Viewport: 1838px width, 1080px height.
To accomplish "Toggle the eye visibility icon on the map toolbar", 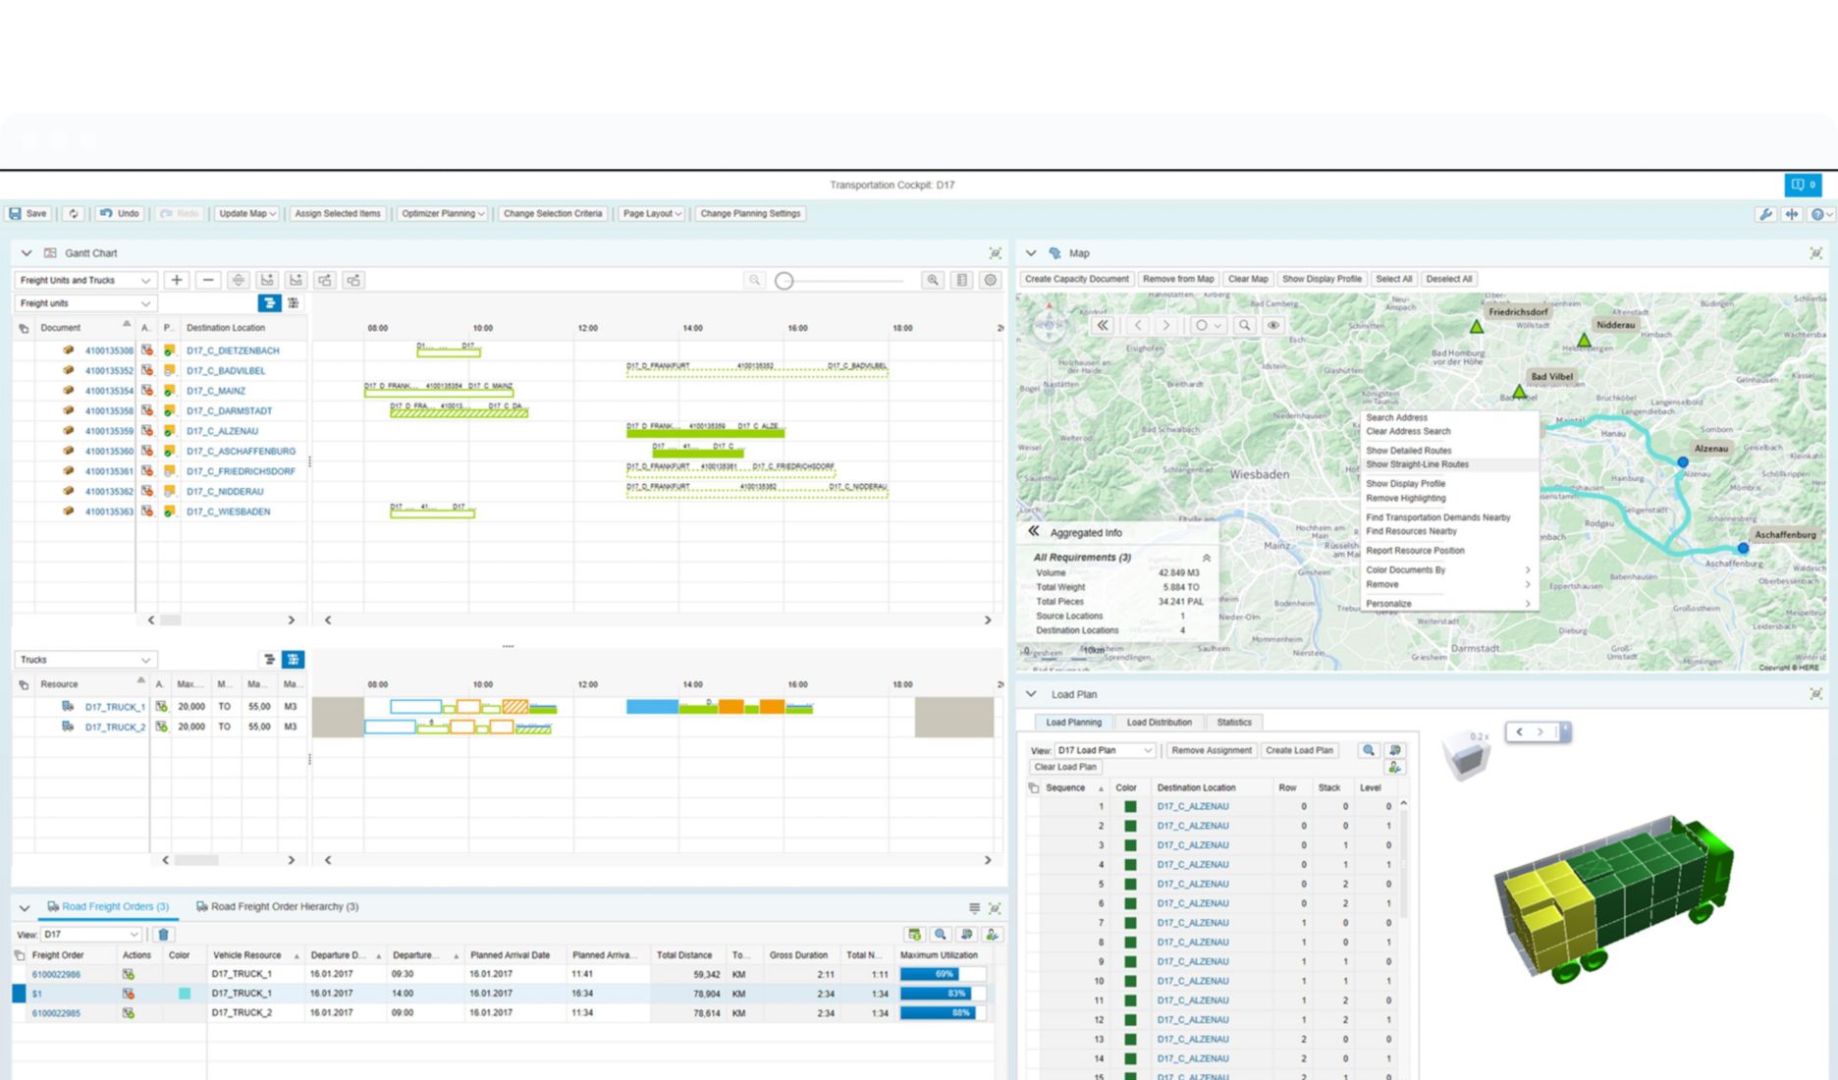I will coord(1273,325).
